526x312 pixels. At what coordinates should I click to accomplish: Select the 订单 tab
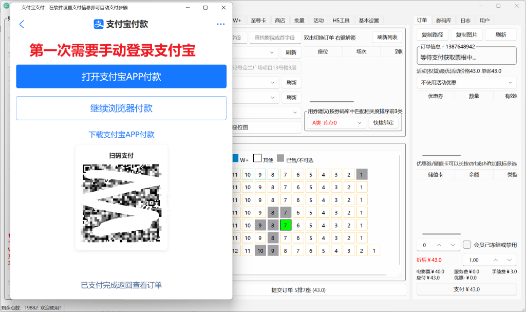(x=422, y=20)
